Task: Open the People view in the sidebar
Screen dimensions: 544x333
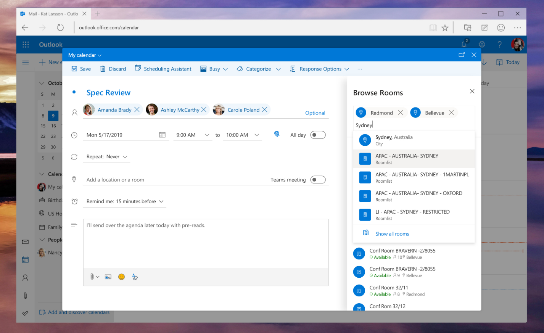Action: [25, 277]
